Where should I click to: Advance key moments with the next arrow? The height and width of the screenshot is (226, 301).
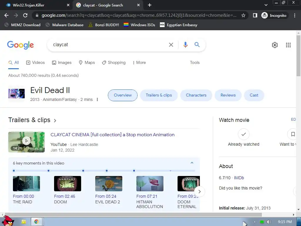200,192
